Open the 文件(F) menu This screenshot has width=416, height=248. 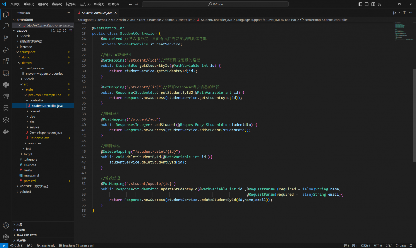(15, 4)
